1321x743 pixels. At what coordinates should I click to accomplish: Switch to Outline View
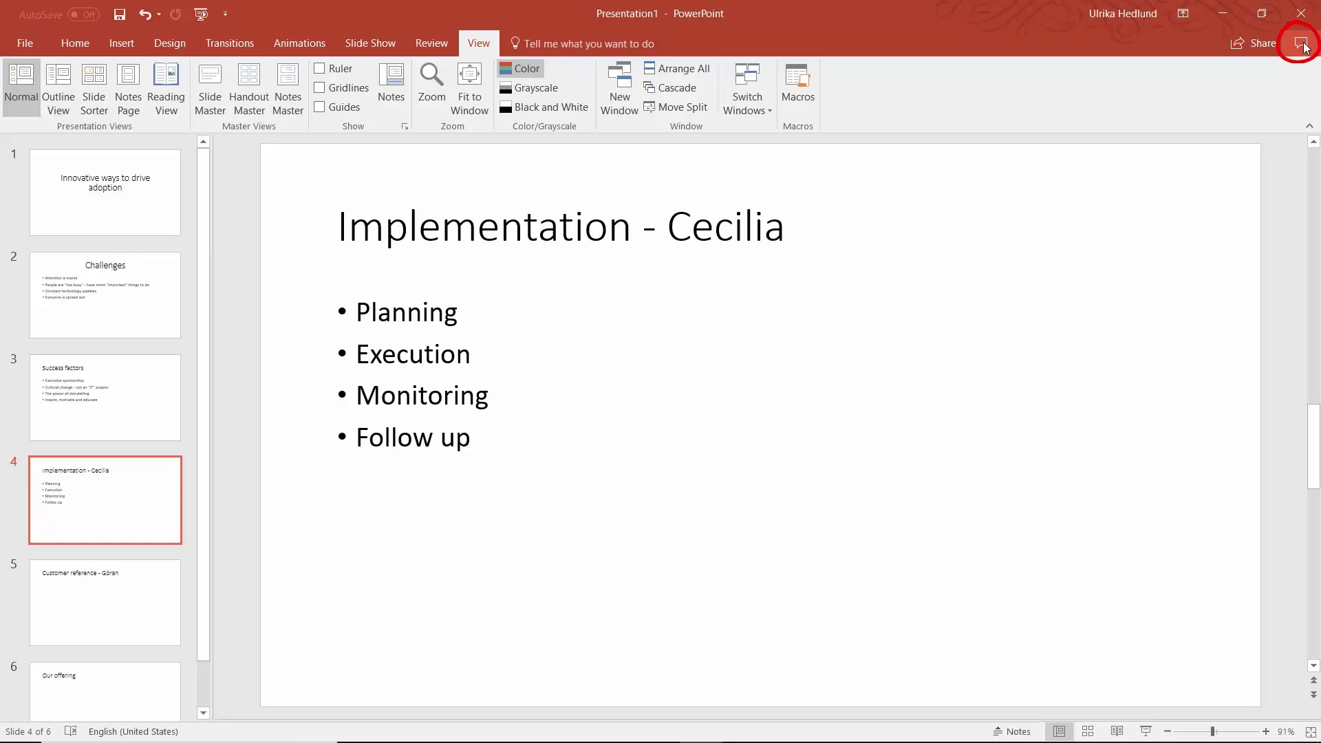click(x=58, y=89)
